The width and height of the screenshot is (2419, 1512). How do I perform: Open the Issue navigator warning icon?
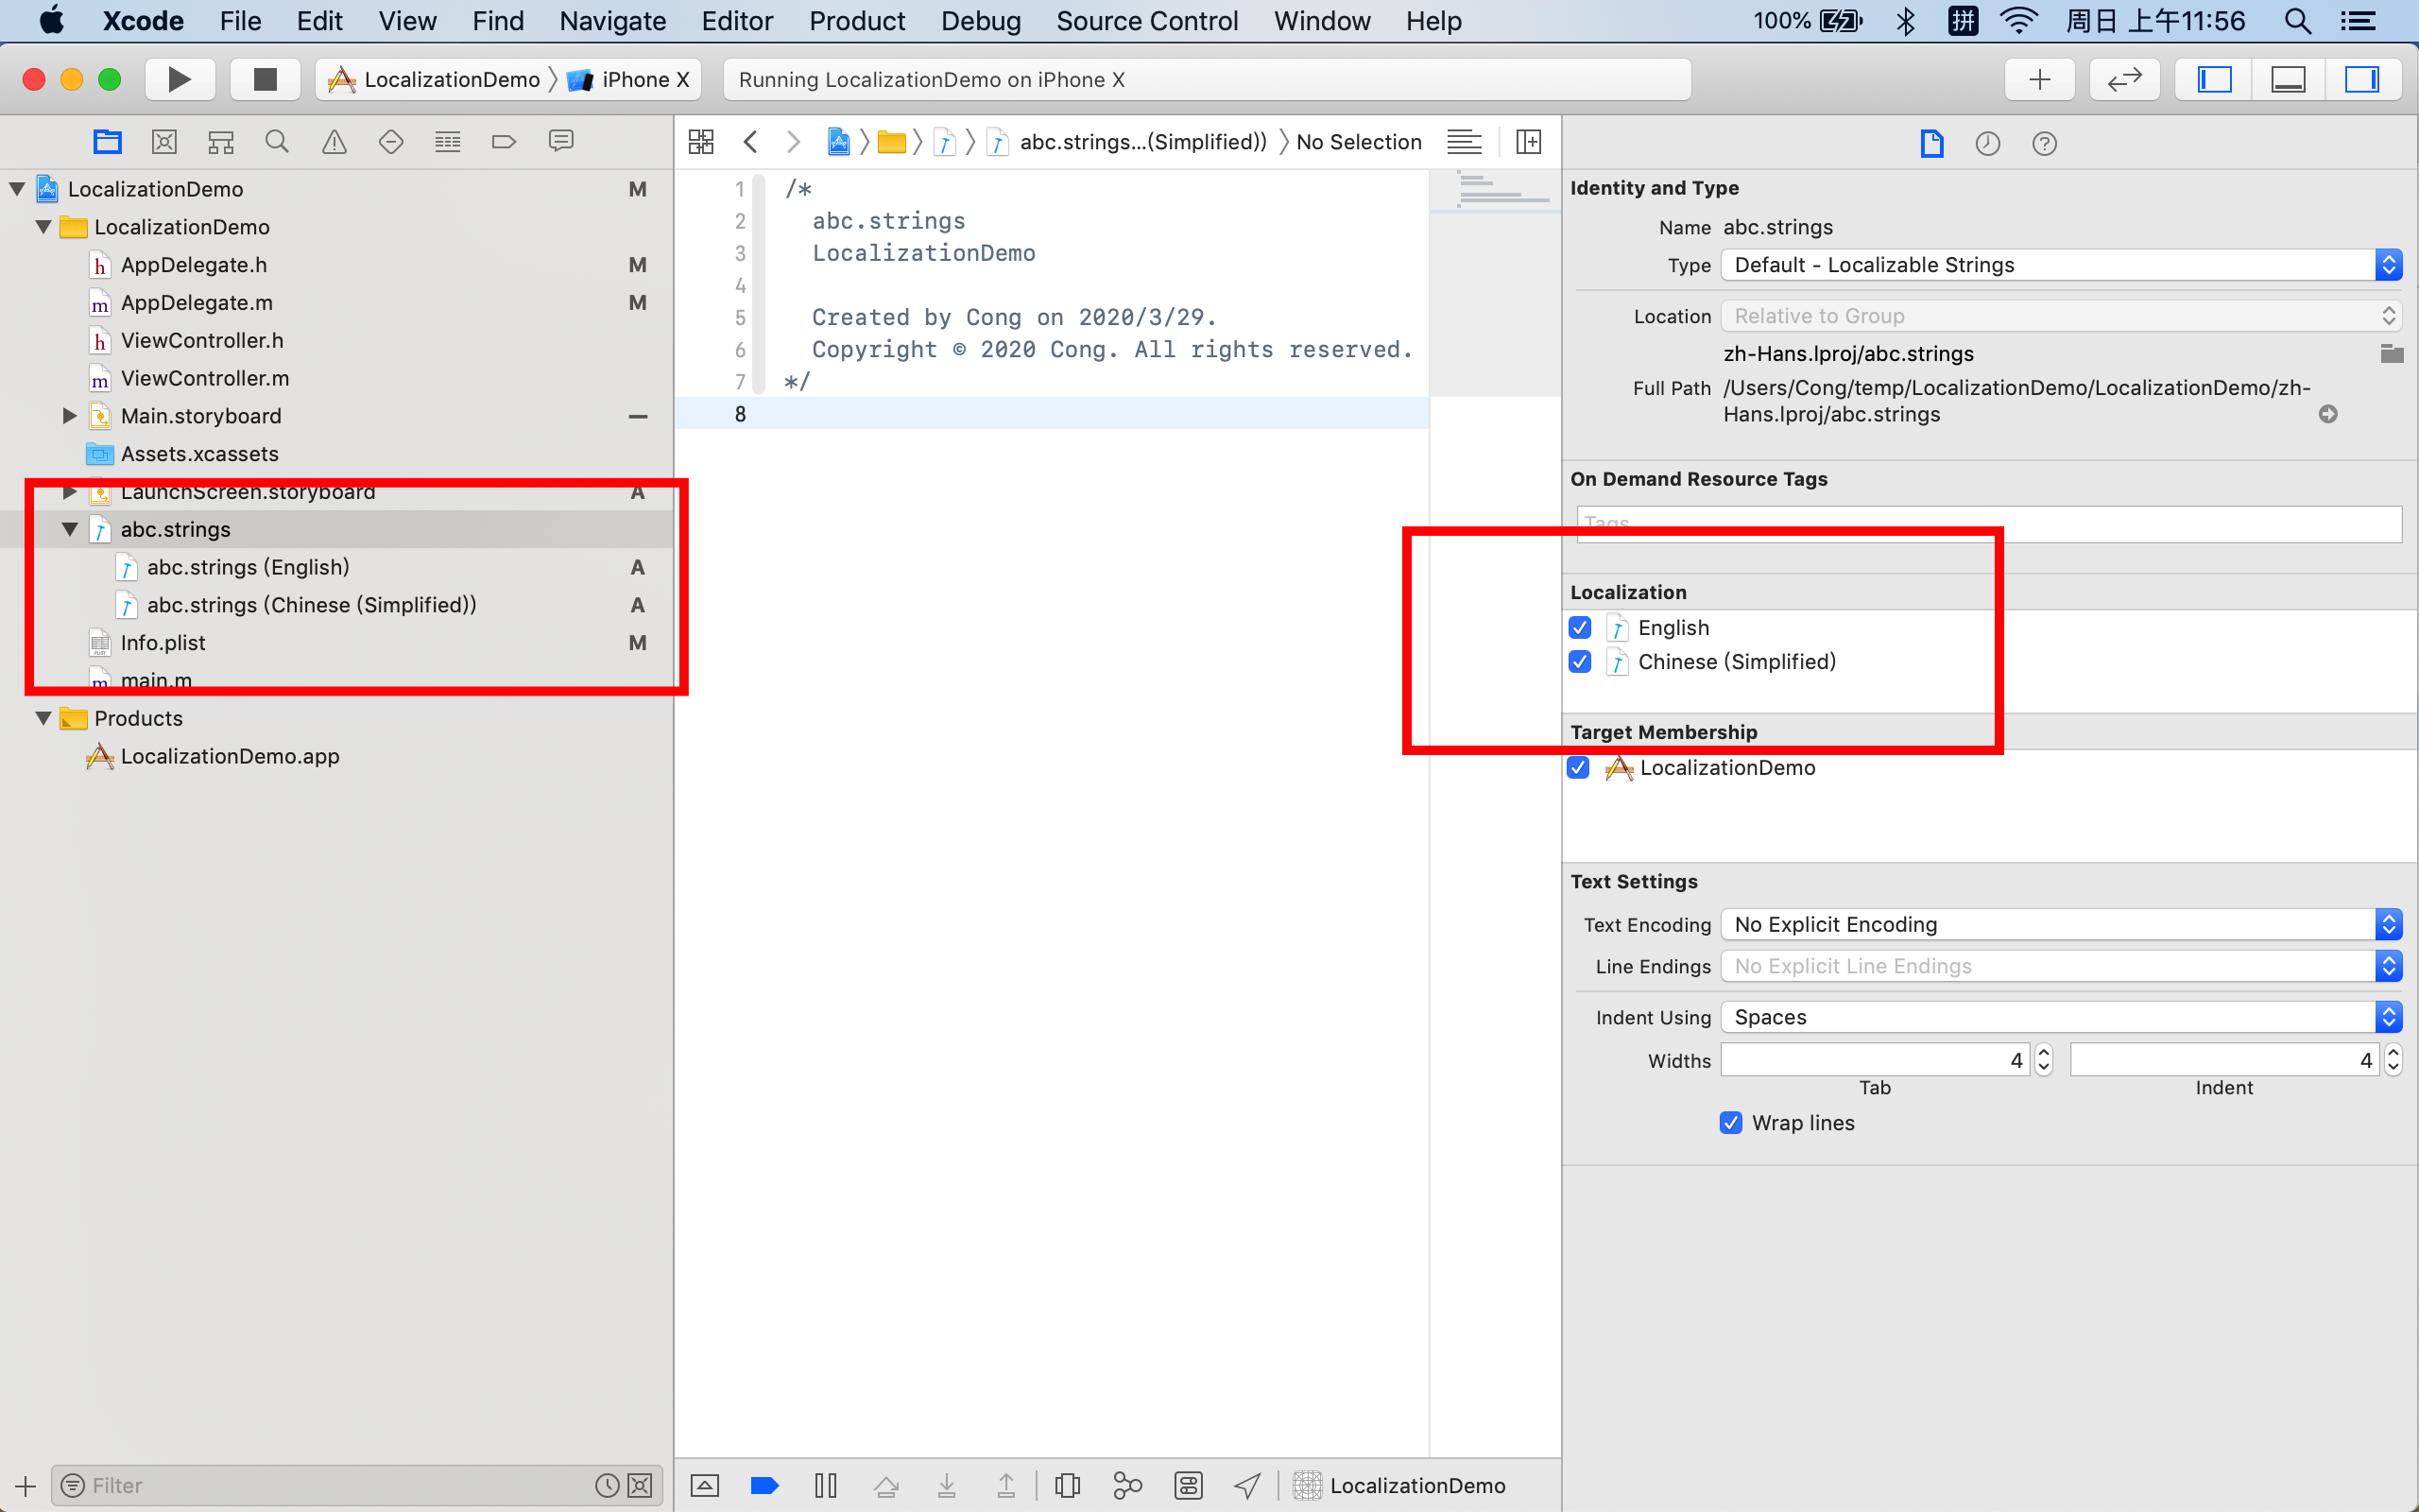[334, 142]
